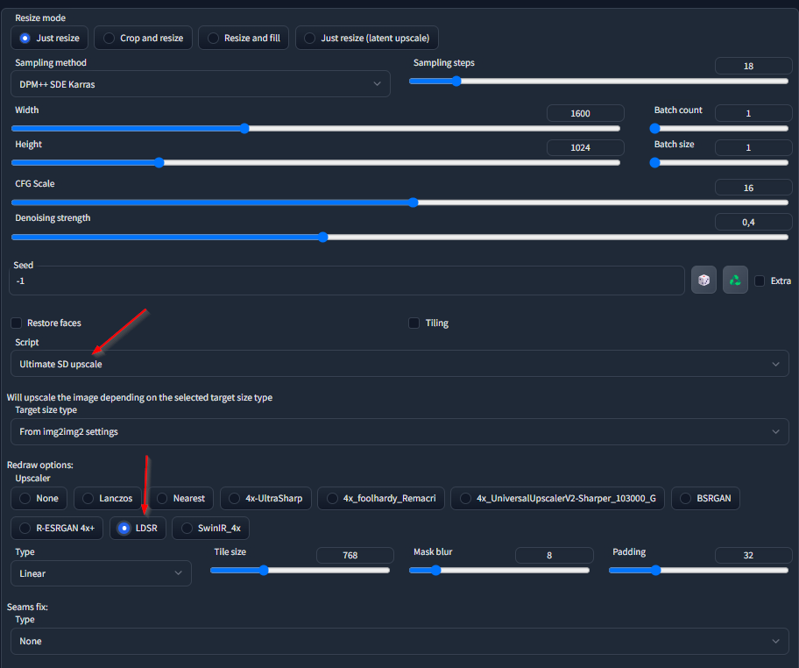Choose LDSR upscaler
Screen dimensions: 799x668
click(x=138, y=528)
